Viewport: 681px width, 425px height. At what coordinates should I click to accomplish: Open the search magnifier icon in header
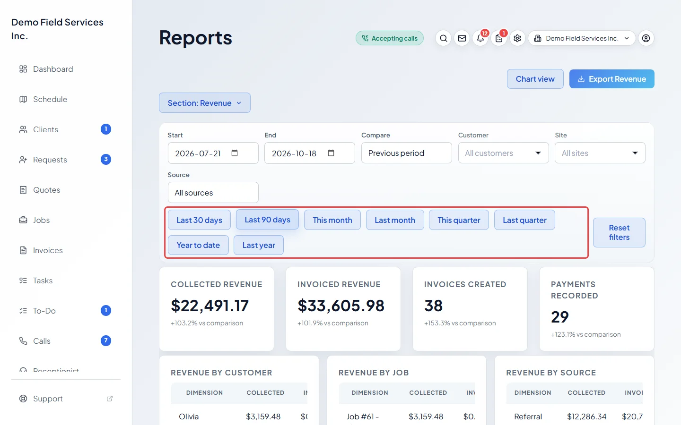pos(443,38)
